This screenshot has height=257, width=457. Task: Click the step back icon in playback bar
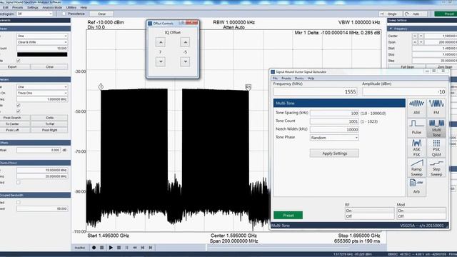pos(143,248)
